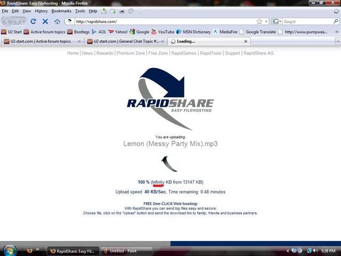Open the list all tabs dropdown

point(338,41)
